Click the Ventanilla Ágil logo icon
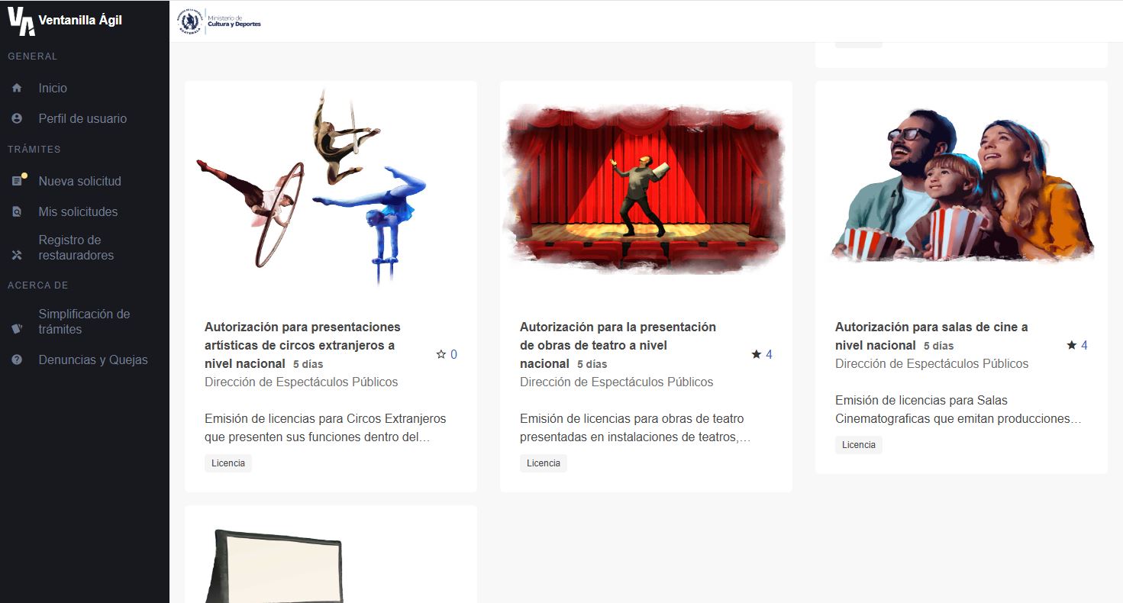This screenshot has width=1123, height=603. [x=21, y=21]
